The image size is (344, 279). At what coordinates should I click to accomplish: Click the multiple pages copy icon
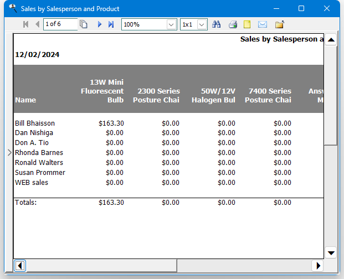pos(84,24)
